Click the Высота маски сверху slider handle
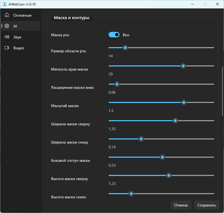 click(169, 175)
